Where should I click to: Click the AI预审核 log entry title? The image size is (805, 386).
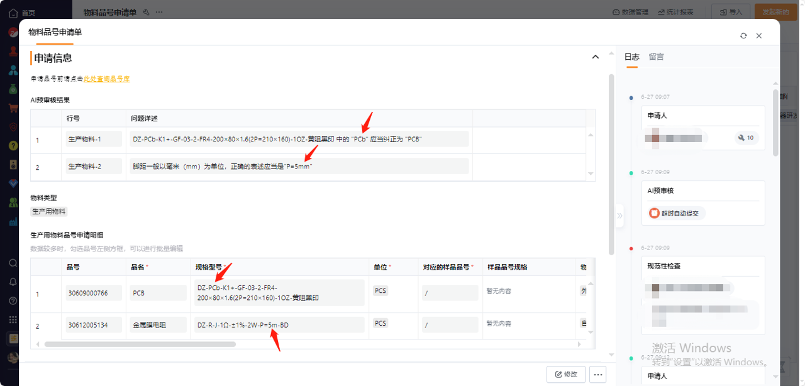[x=660, y=190]
